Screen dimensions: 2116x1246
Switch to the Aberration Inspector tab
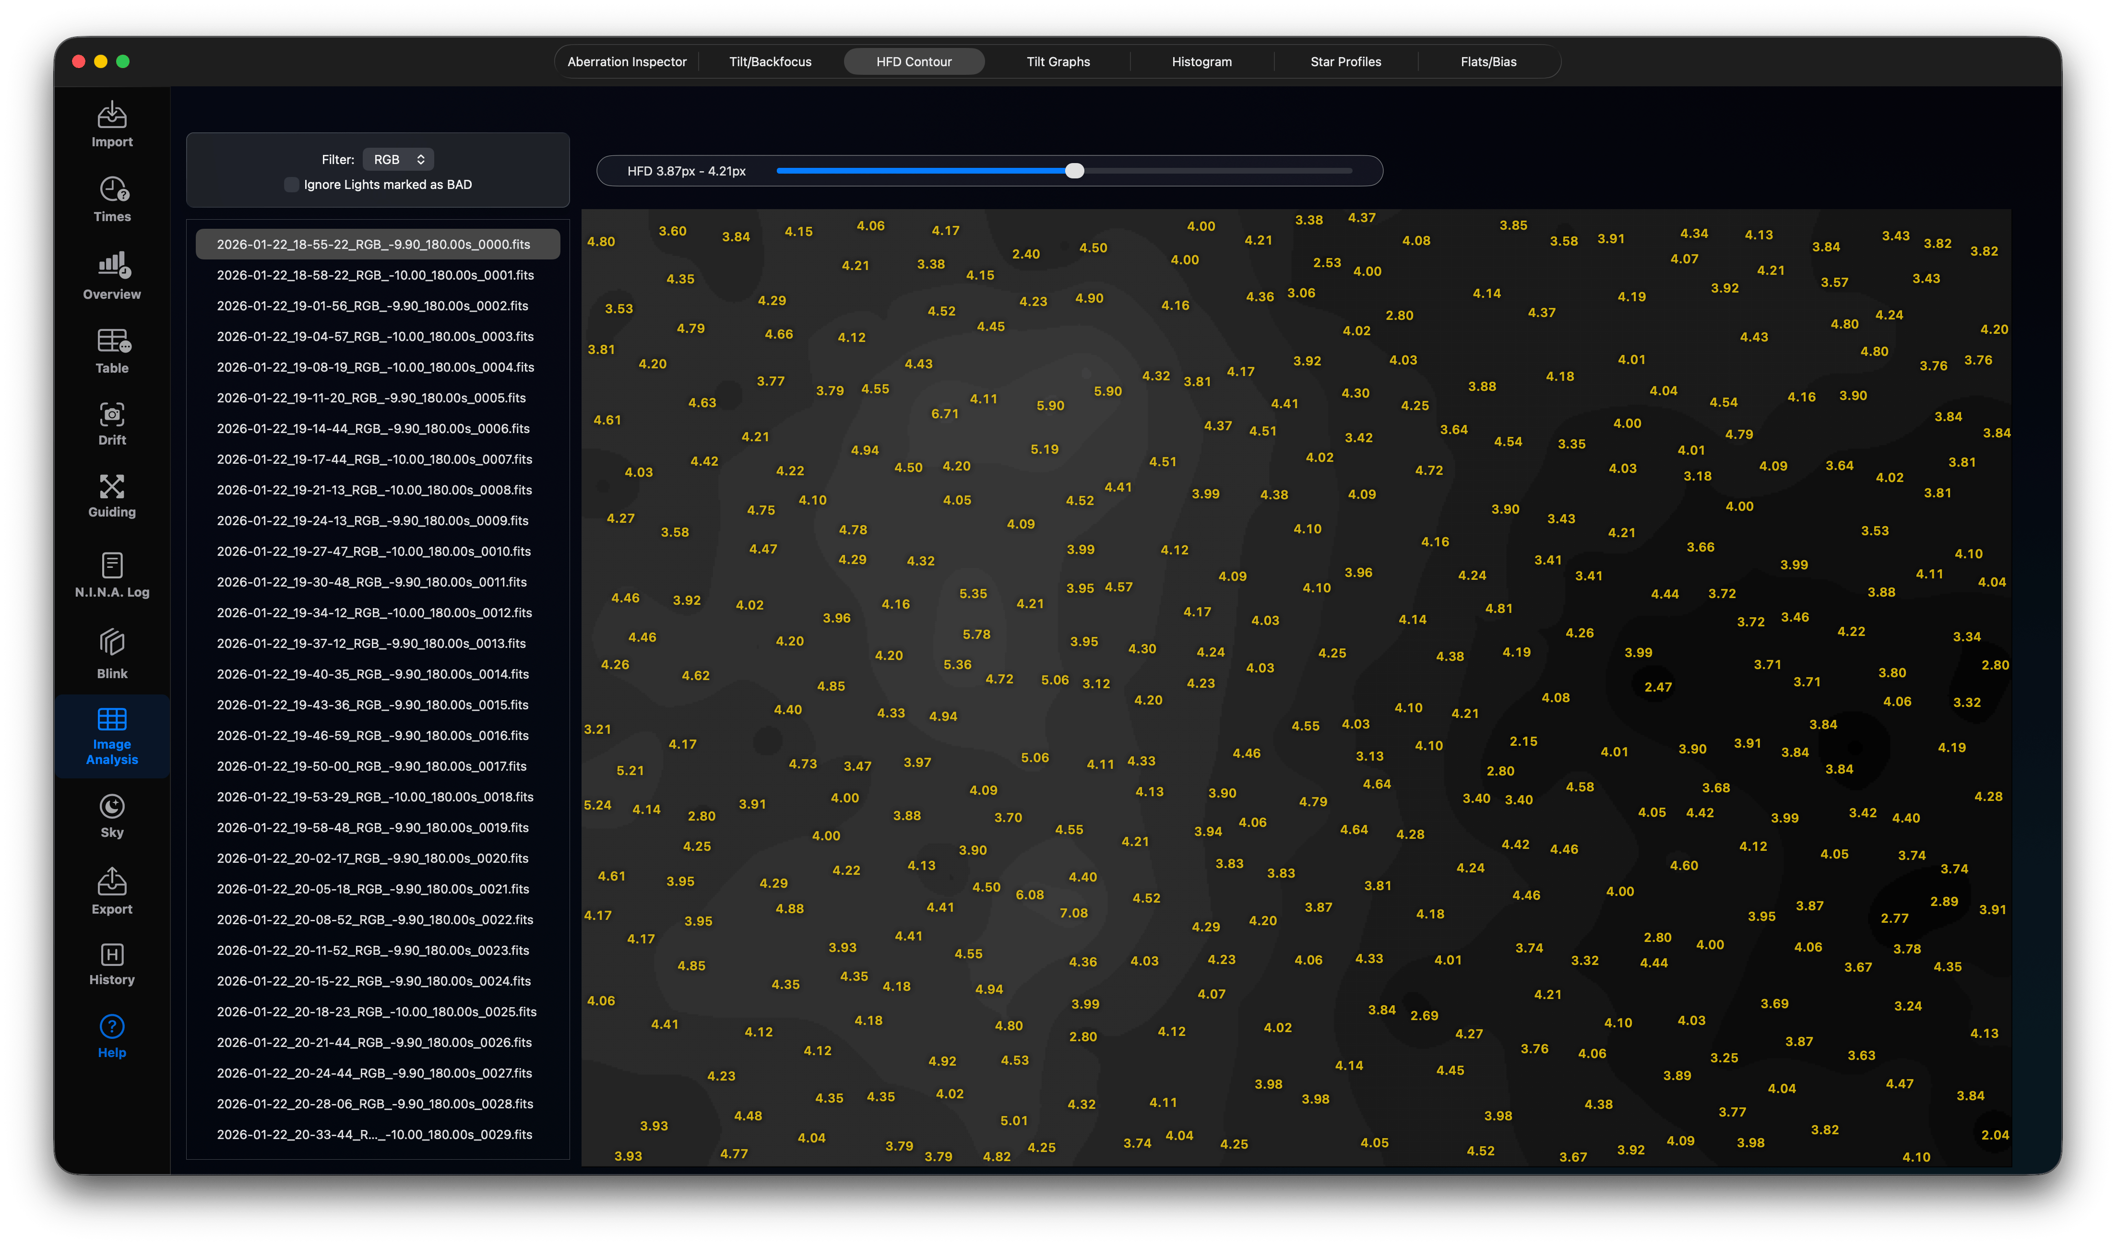[x=627, y=61]
